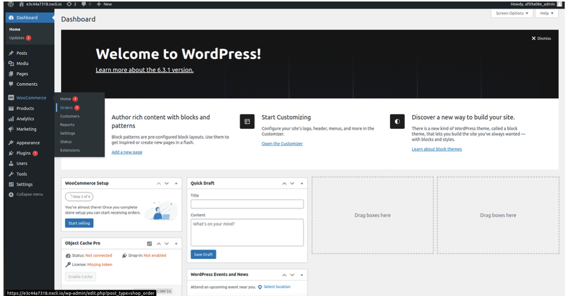Click the Products box icon

pyautogui.click(x=11, y=108)
